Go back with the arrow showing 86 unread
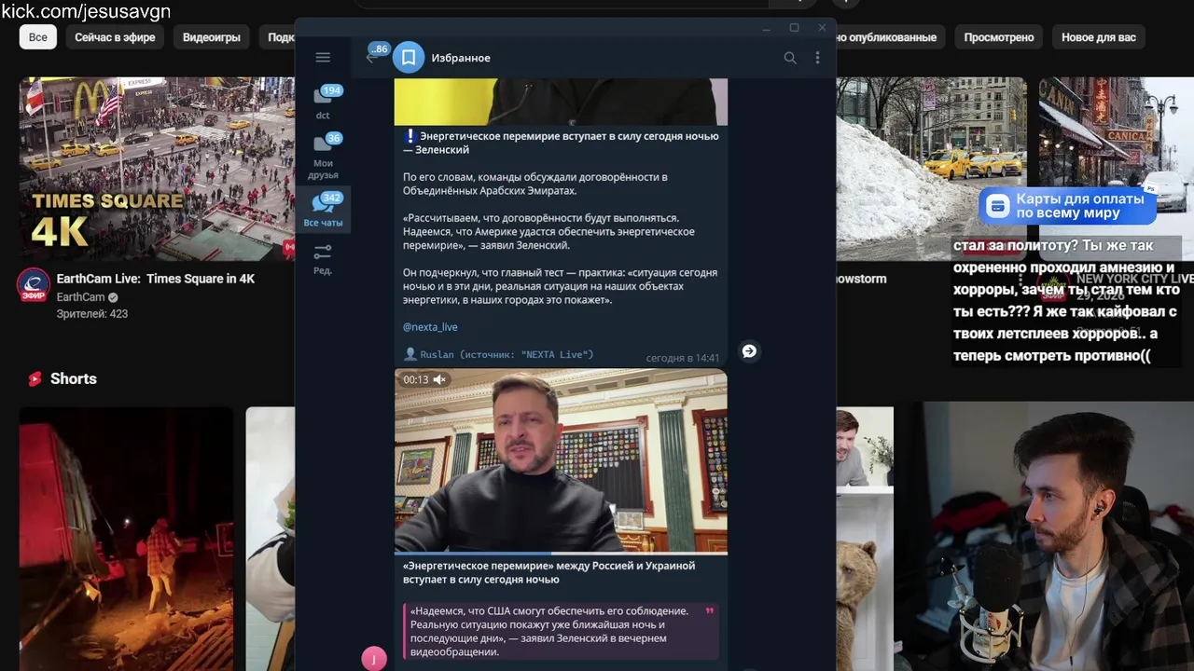The height and width of the screenshot is (671, 1194). click(371, 57)
